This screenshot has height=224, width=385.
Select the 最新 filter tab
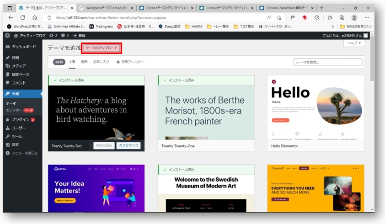tap(84, 62)
